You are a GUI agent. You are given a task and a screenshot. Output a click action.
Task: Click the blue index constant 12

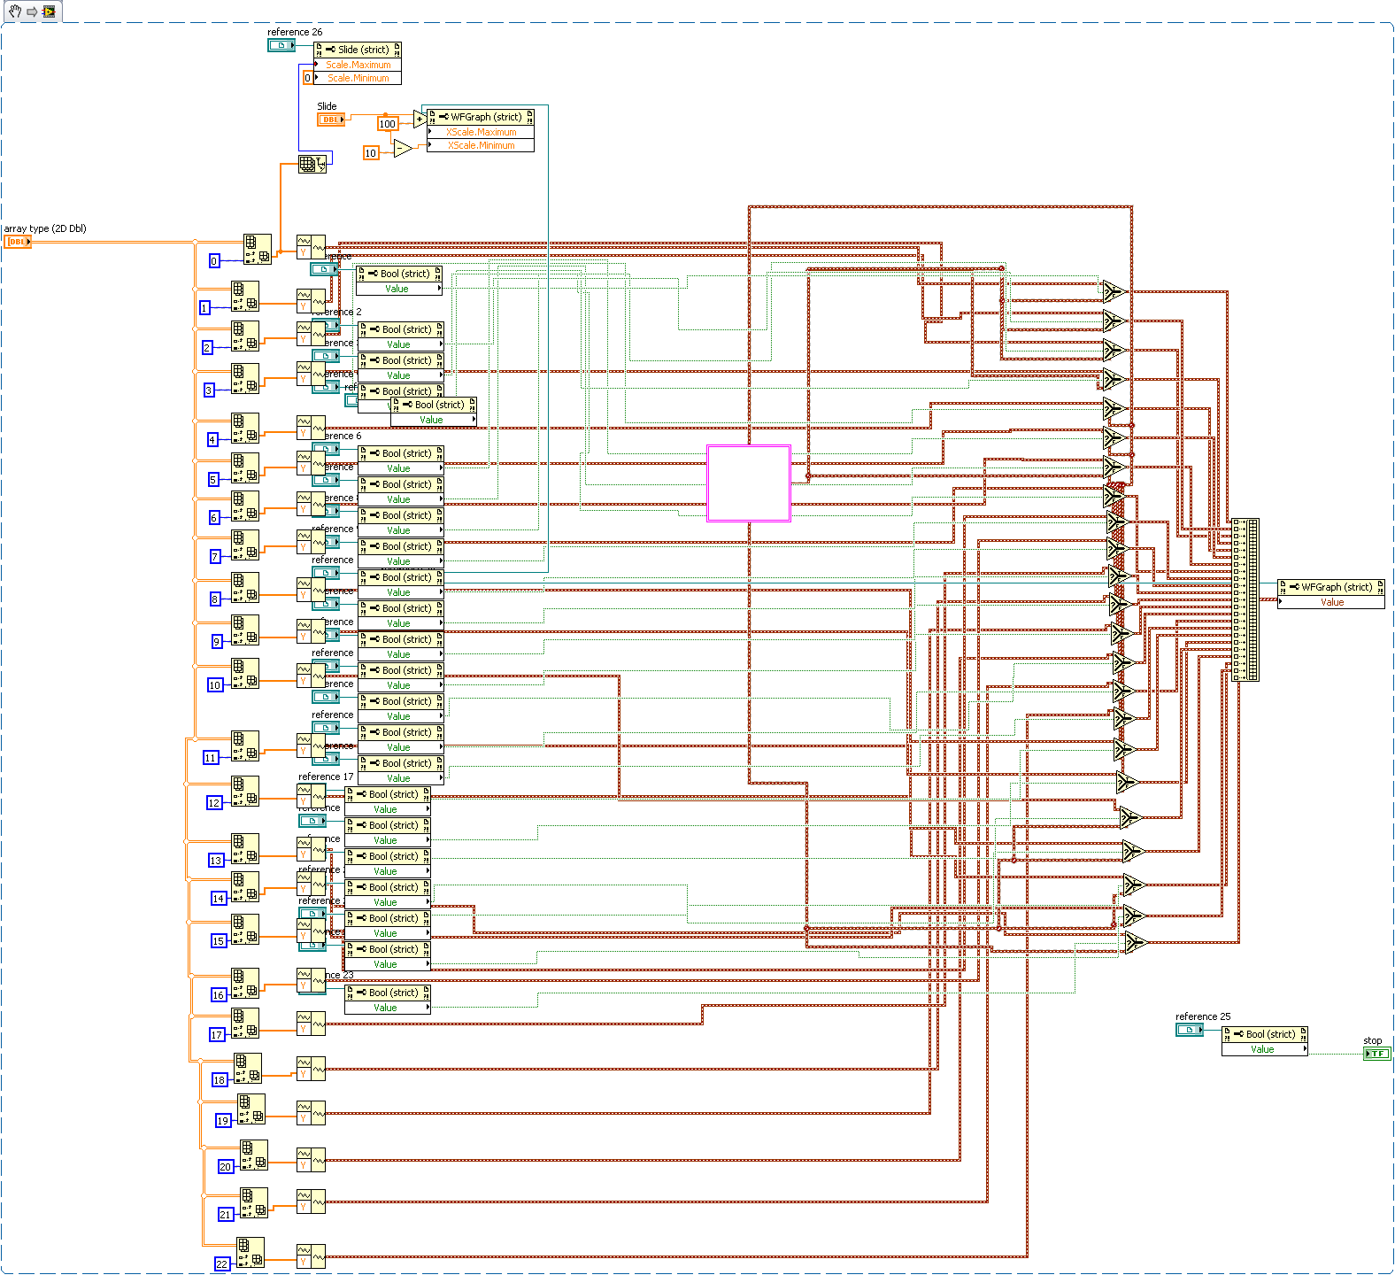point(214,803)
